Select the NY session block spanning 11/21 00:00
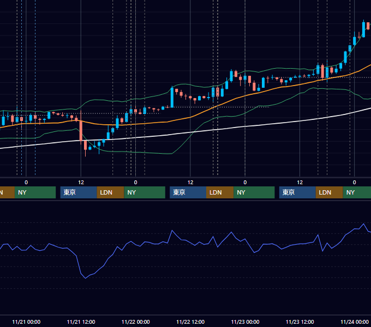This screenshot has height=327, width=371. pyautogui.click(x=35, y=192)
